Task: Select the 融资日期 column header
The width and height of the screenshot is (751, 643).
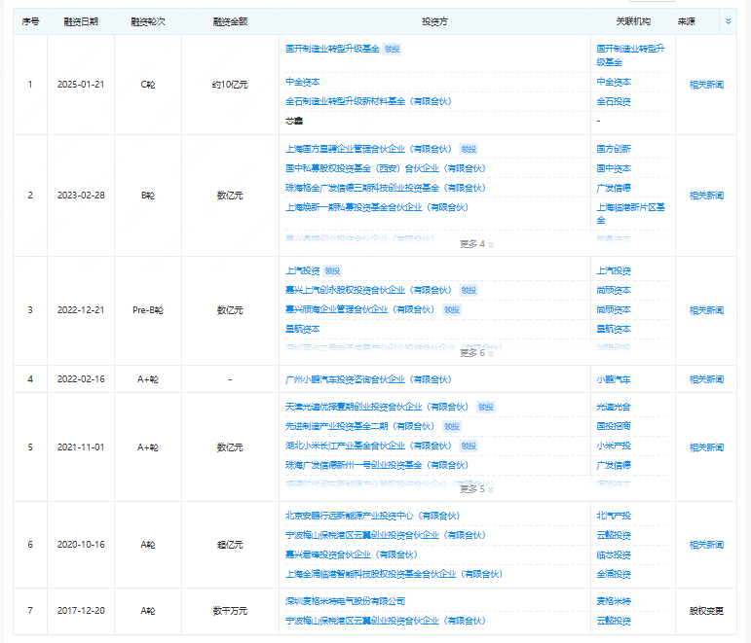Action: tap(81, 21)
